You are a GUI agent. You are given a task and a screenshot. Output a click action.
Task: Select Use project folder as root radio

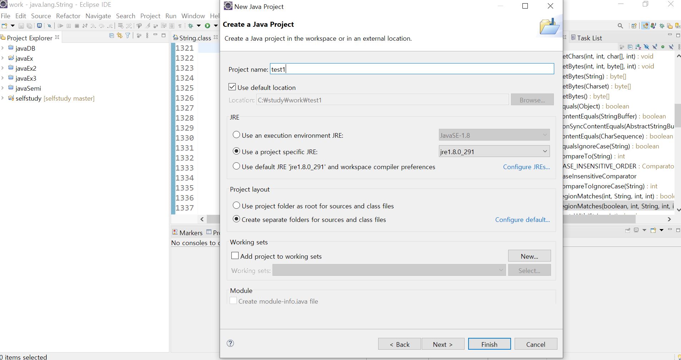(236, 206)
